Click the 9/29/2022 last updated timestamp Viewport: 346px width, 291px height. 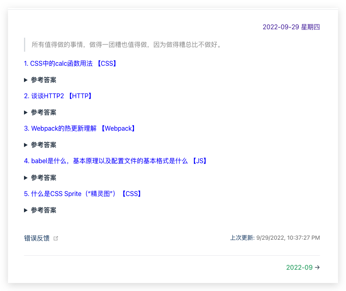288,238
